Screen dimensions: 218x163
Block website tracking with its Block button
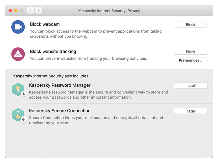(191, 52)
